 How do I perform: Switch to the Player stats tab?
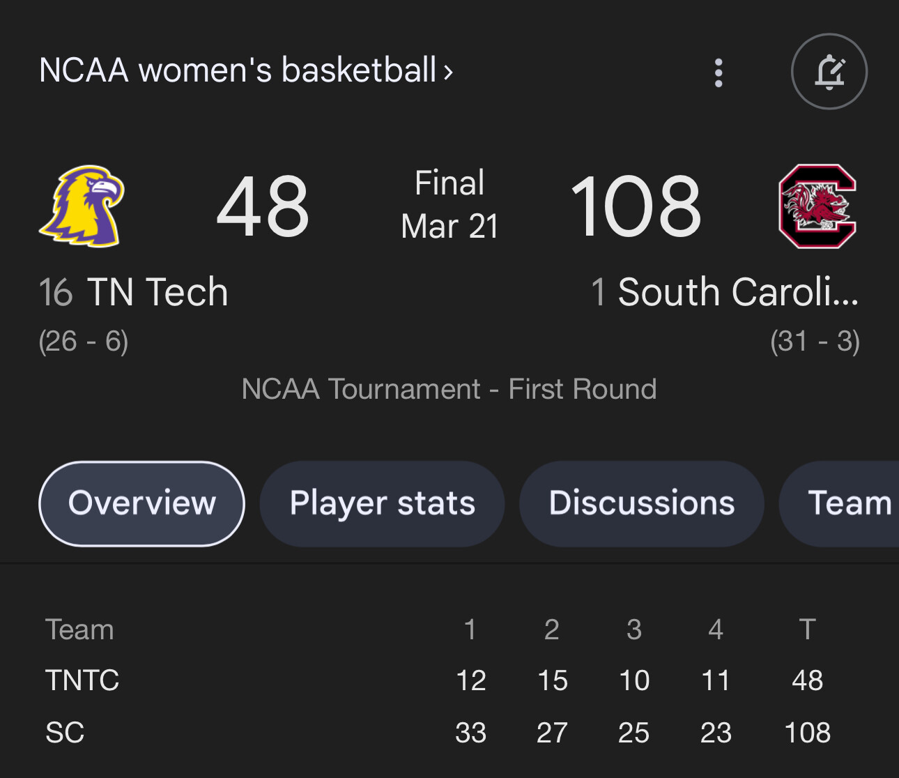(382, 503)
